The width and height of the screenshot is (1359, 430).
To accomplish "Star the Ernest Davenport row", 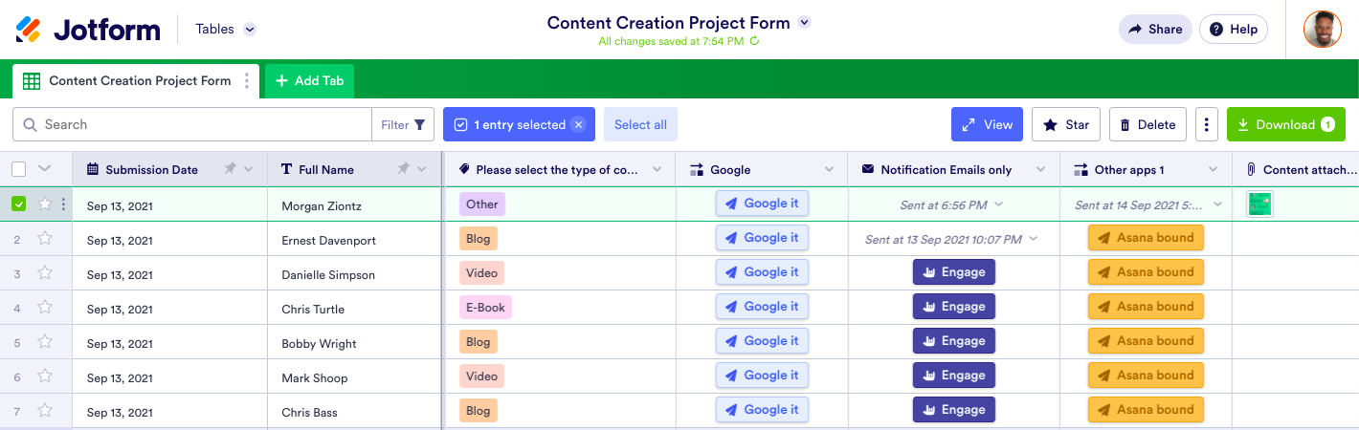I will 45,240.
